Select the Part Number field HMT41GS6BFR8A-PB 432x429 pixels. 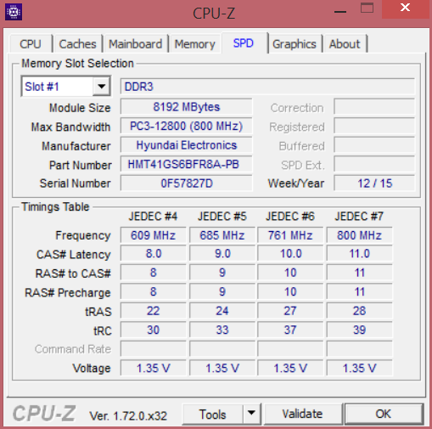pos(186,165)
